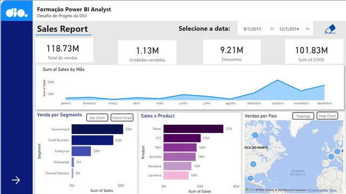Image resolution: width=346 pixels, height=194 pixels.
Task: Select the Channel Partners segment bar
Action: click(x=72, y=173)
